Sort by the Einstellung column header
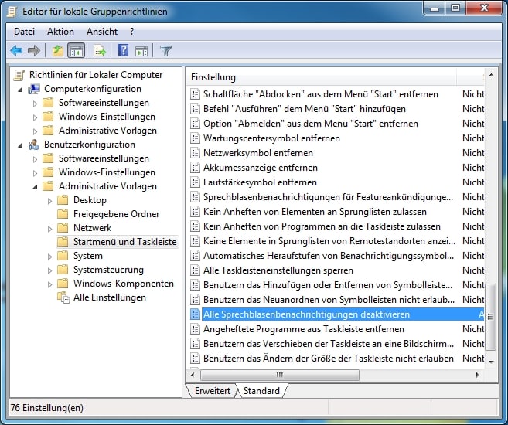Screen dimensions: 508x425 [322, 77]
